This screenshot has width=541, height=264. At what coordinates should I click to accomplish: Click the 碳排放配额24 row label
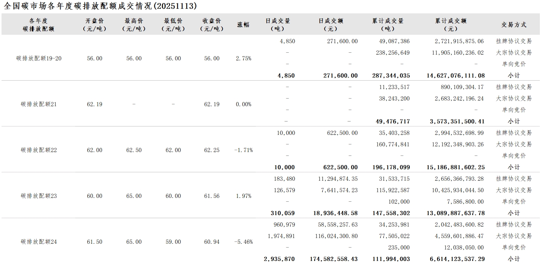click(39, 242)
